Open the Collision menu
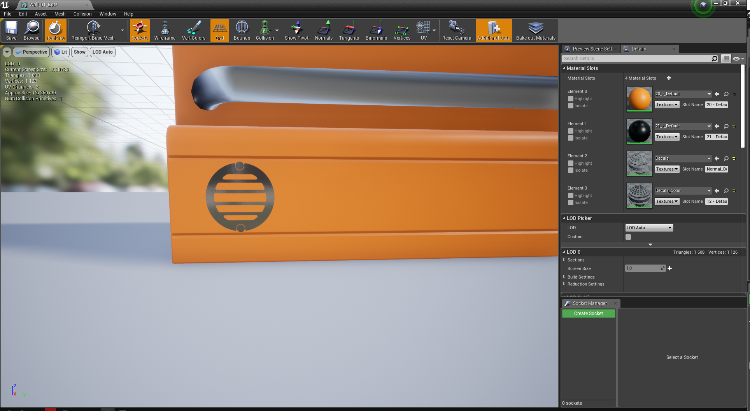Viewport: 750px width, 411px height. (x=82, y=14)
